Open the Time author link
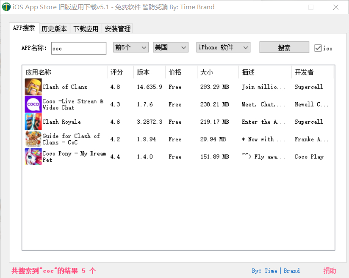 [x=271, y=271]
